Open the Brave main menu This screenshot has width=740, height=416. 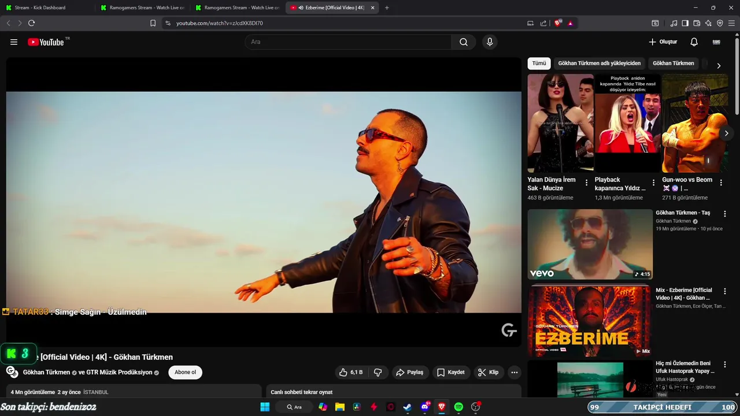click(x=732, y=23)
